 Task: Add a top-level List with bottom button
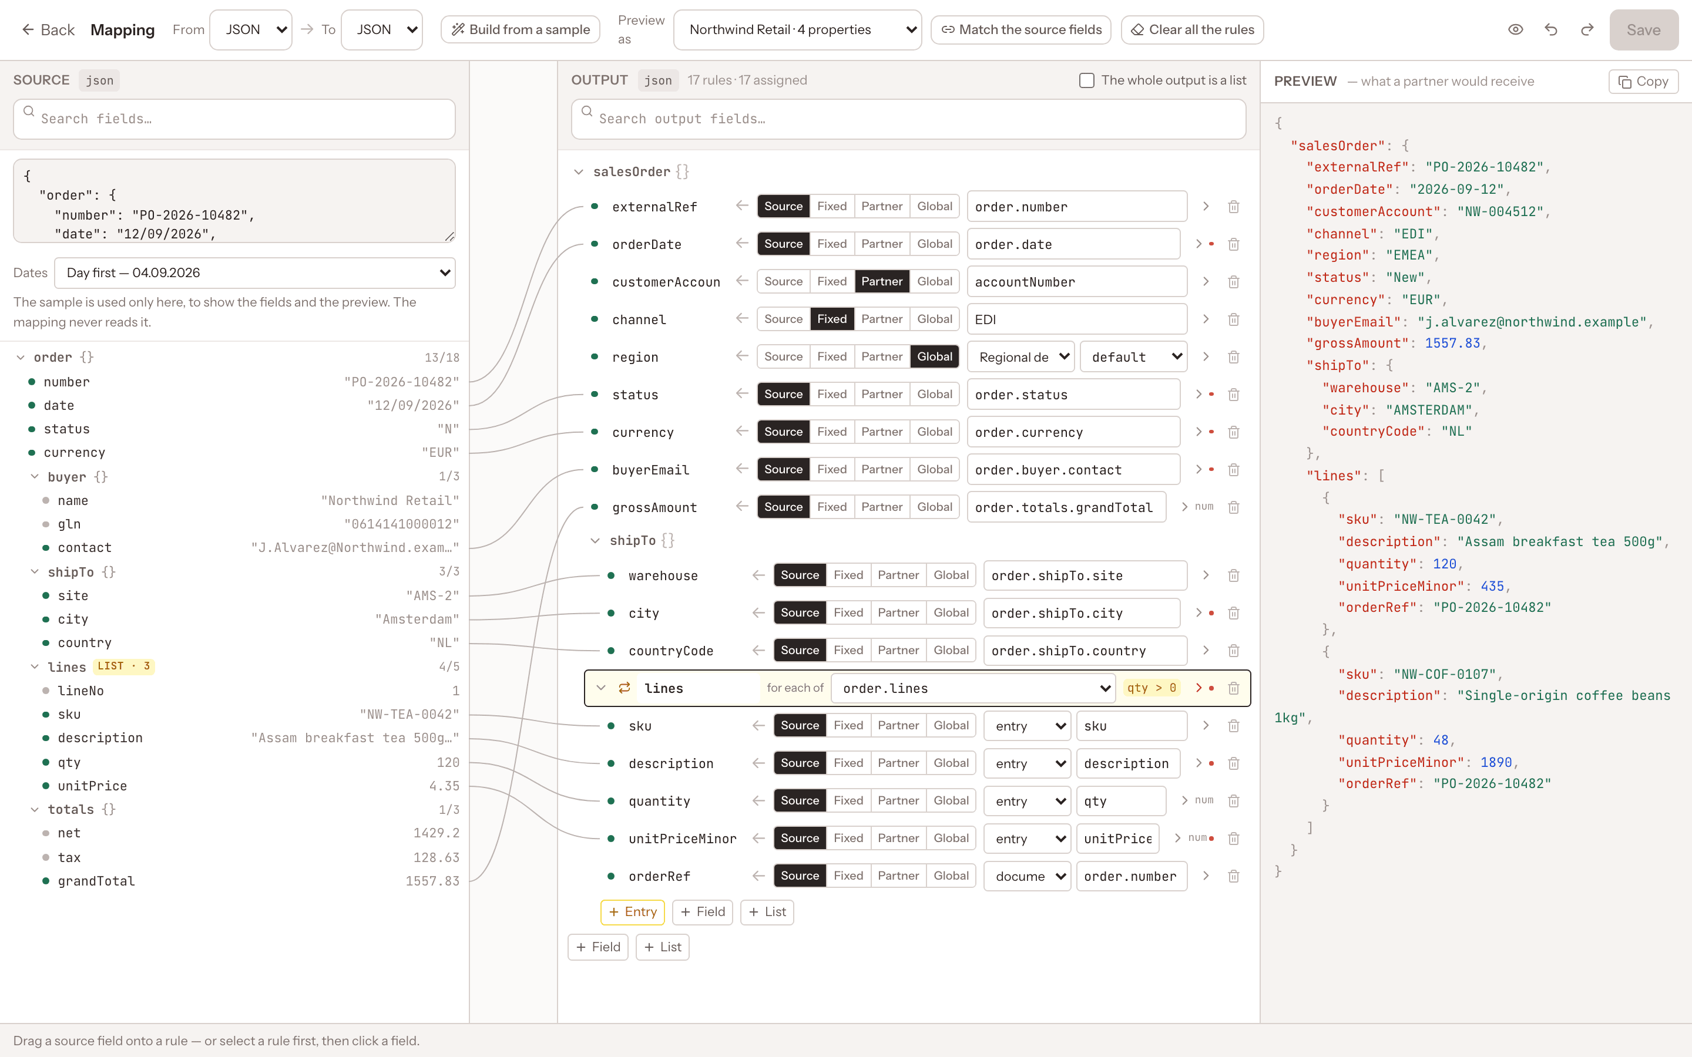(662, 947)
